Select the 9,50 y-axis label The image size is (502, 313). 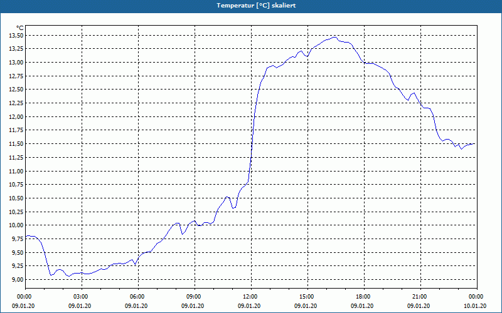(18, 253)
